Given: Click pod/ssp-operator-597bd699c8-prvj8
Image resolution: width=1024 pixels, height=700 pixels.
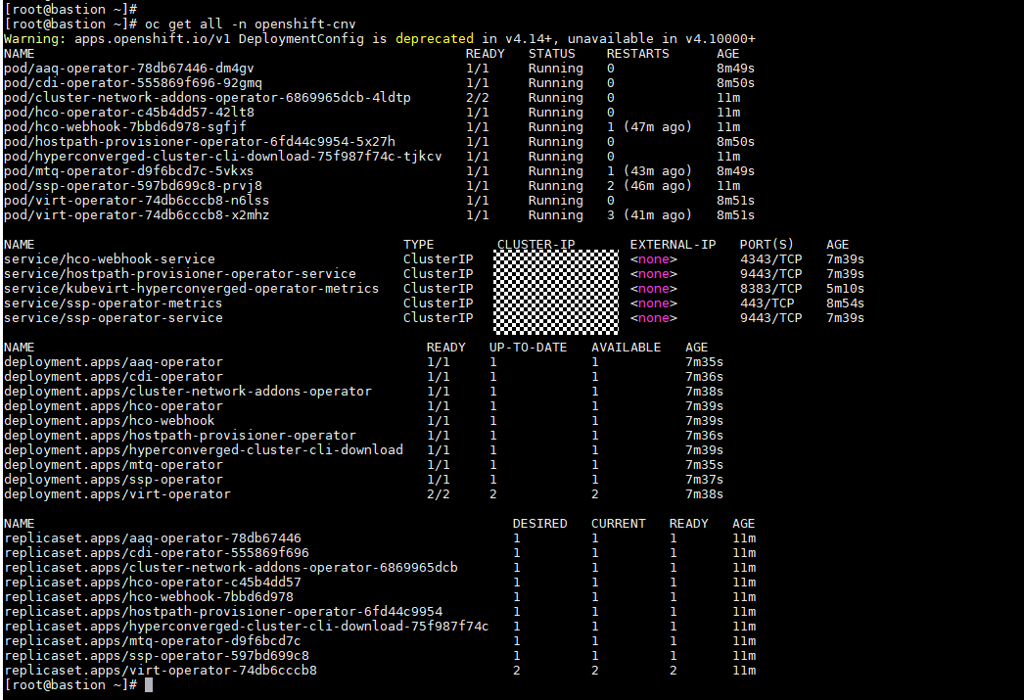Looking at the screenshot, I should 132,186.
